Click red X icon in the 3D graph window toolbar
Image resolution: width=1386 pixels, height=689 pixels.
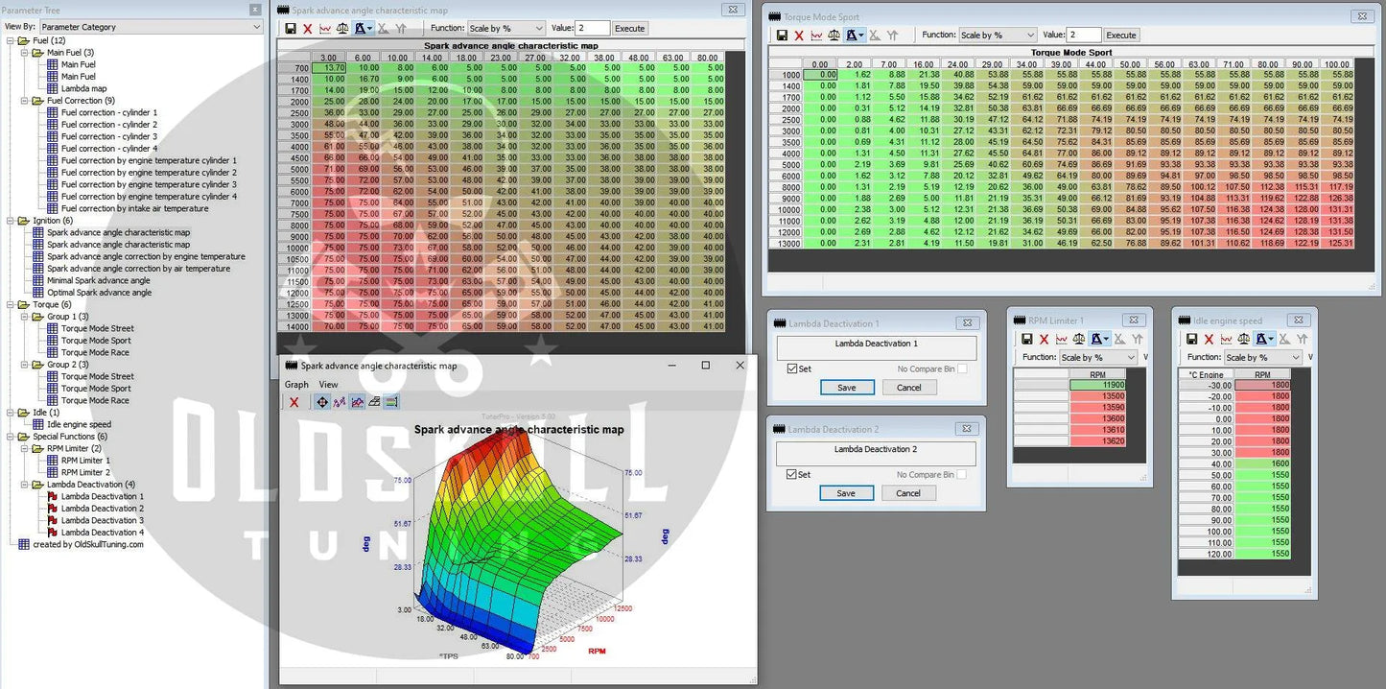pos(294,402)
